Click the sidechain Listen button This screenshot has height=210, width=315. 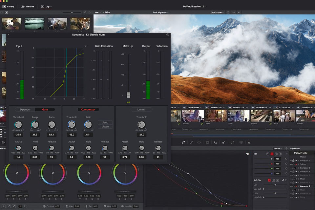point(105,126)
